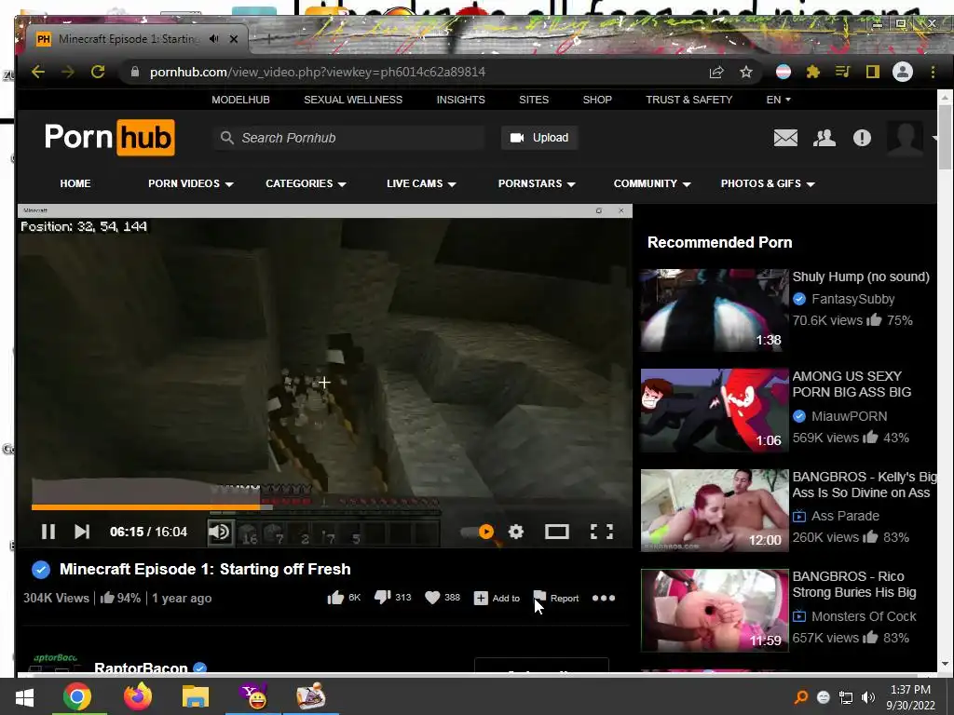Viewport: 954px width, 715px height.
Task: Switch the player to theater mode
Action: point(557,532)
